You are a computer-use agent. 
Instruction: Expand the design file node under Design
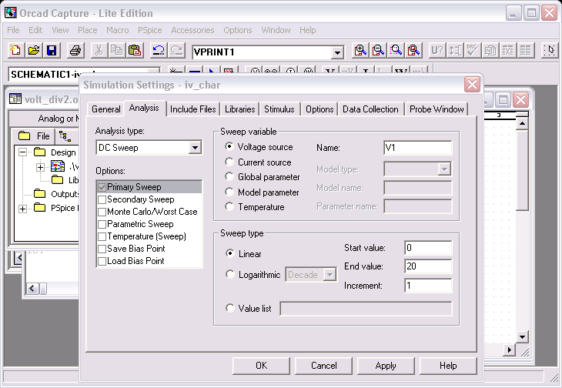41,167
